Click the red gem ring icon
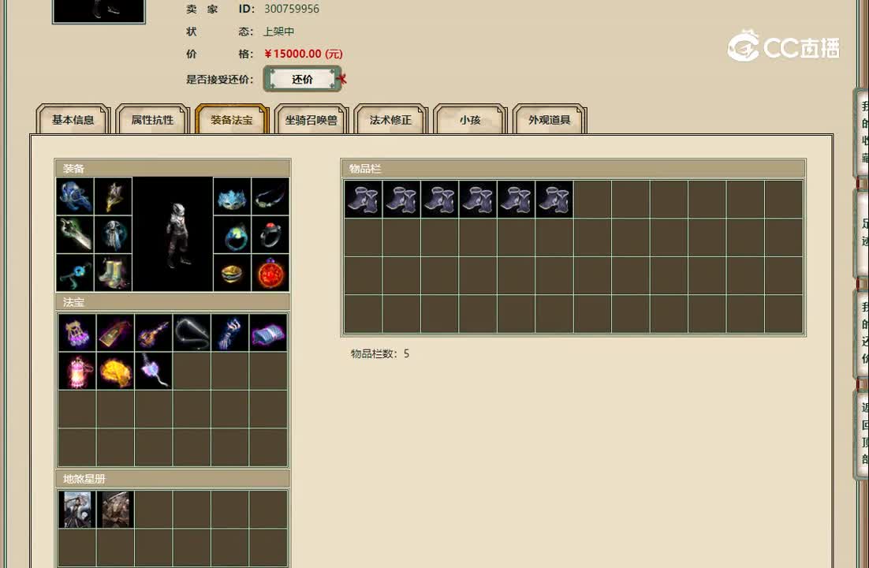 pyautogui.click(x=270, y=234)
